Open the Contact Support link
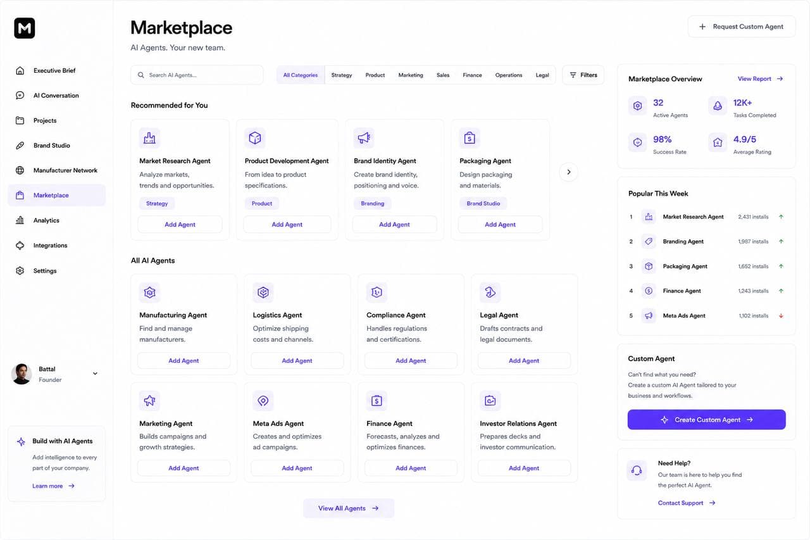The width and height of the screenshot is (810, 540). tap(687, 503)
